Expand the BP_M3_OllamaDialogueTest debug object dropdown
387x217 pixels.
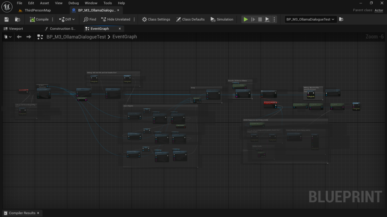(x=311, y=19)
